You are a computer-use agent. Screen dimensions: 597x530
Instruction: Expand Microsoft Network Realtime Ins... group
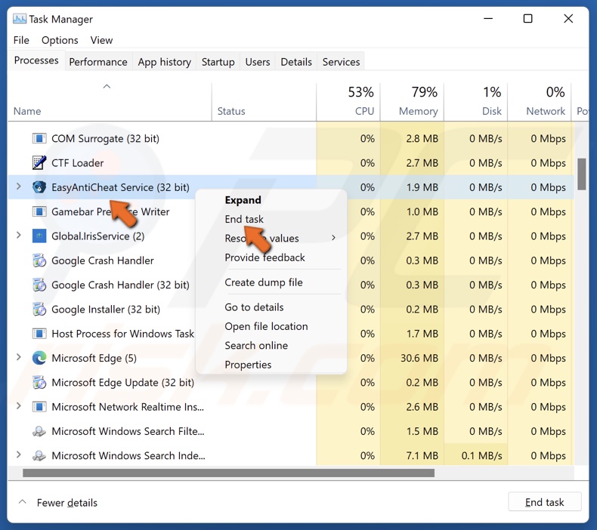click(18, 406)
